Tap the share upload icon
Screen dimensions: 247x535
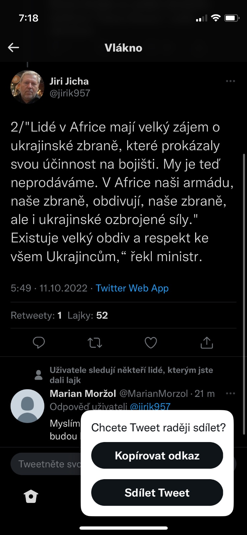pyautogui.click(x=207, y=343)
